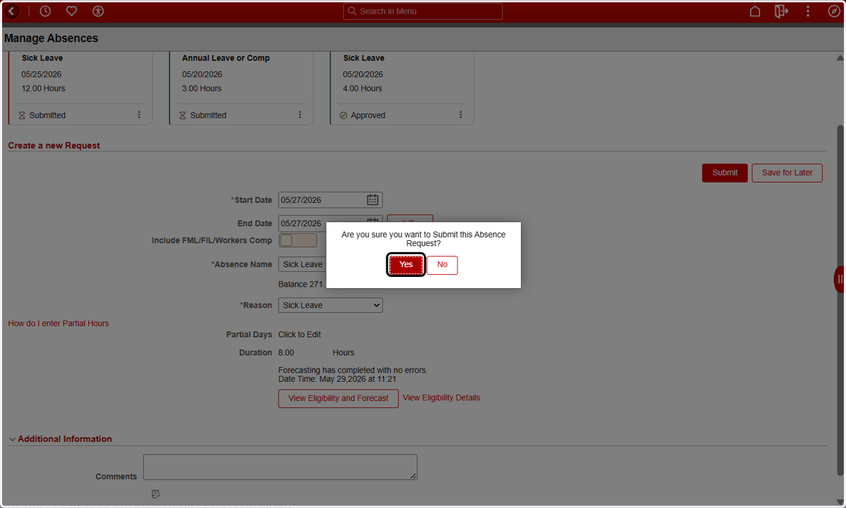Confirm submission with Yes

(x=406, y=265)
